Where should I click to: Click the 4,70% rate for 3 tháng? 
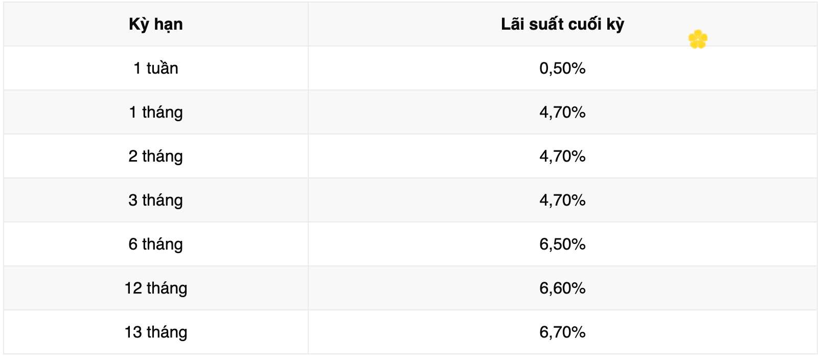coord(562,200)
